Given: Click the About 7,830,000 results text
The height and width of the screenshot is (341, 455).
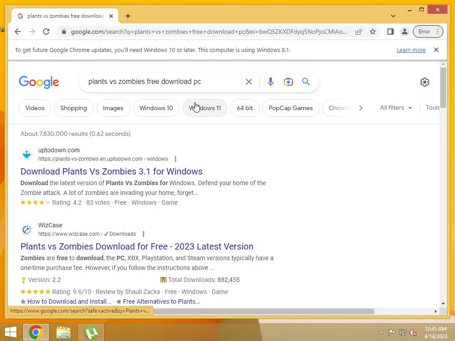Looking at the screenshot, I should (76, 134).
